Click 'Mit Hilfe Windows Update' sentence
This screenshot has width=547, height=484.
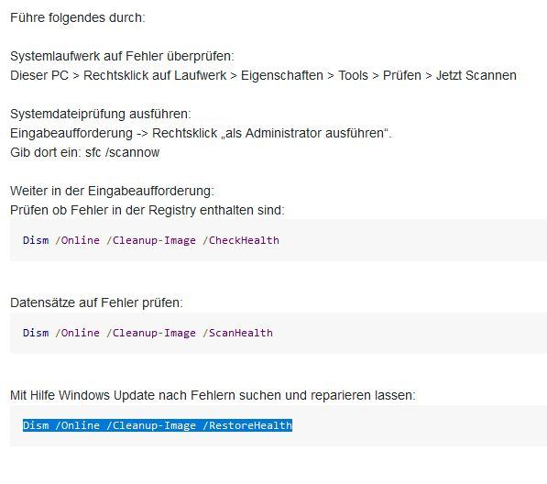click(213, 395)
